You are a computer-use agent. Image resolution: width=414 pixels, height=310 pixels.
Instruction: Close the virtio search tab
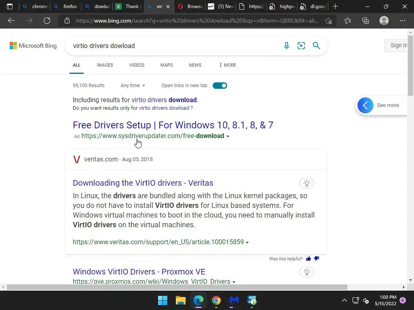[168, 6]
